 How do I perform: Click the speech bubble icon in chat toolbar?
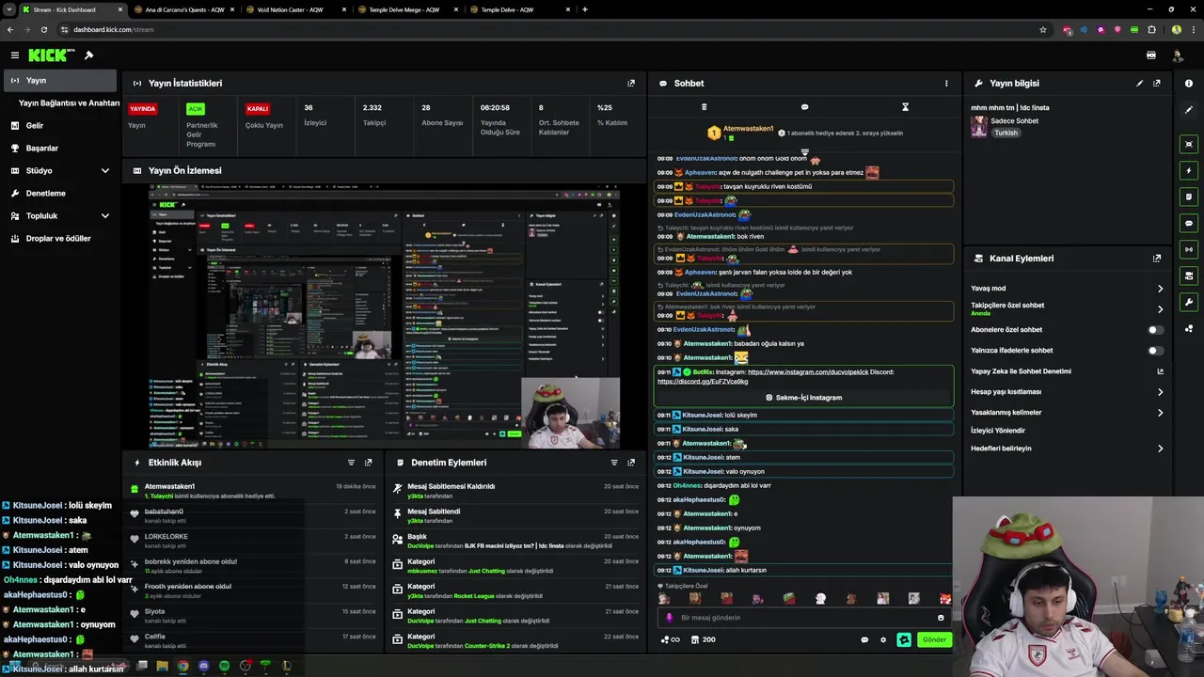(x=804, y=107)
